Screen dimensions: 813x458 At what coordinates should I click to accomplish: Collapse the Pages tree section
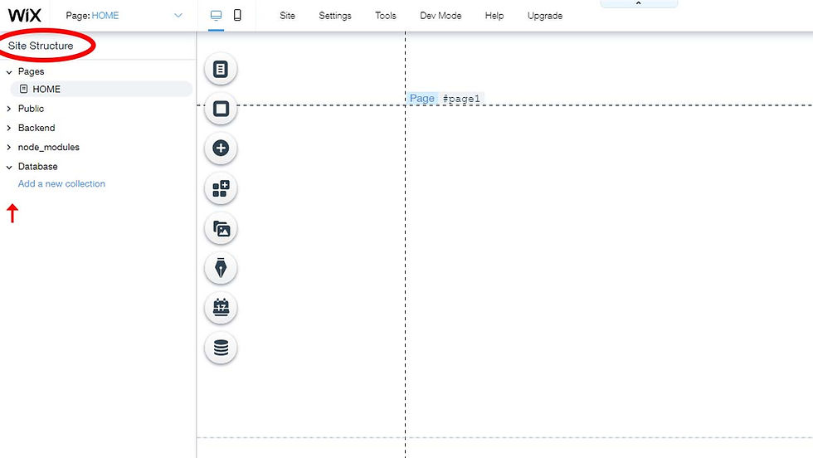9,72
